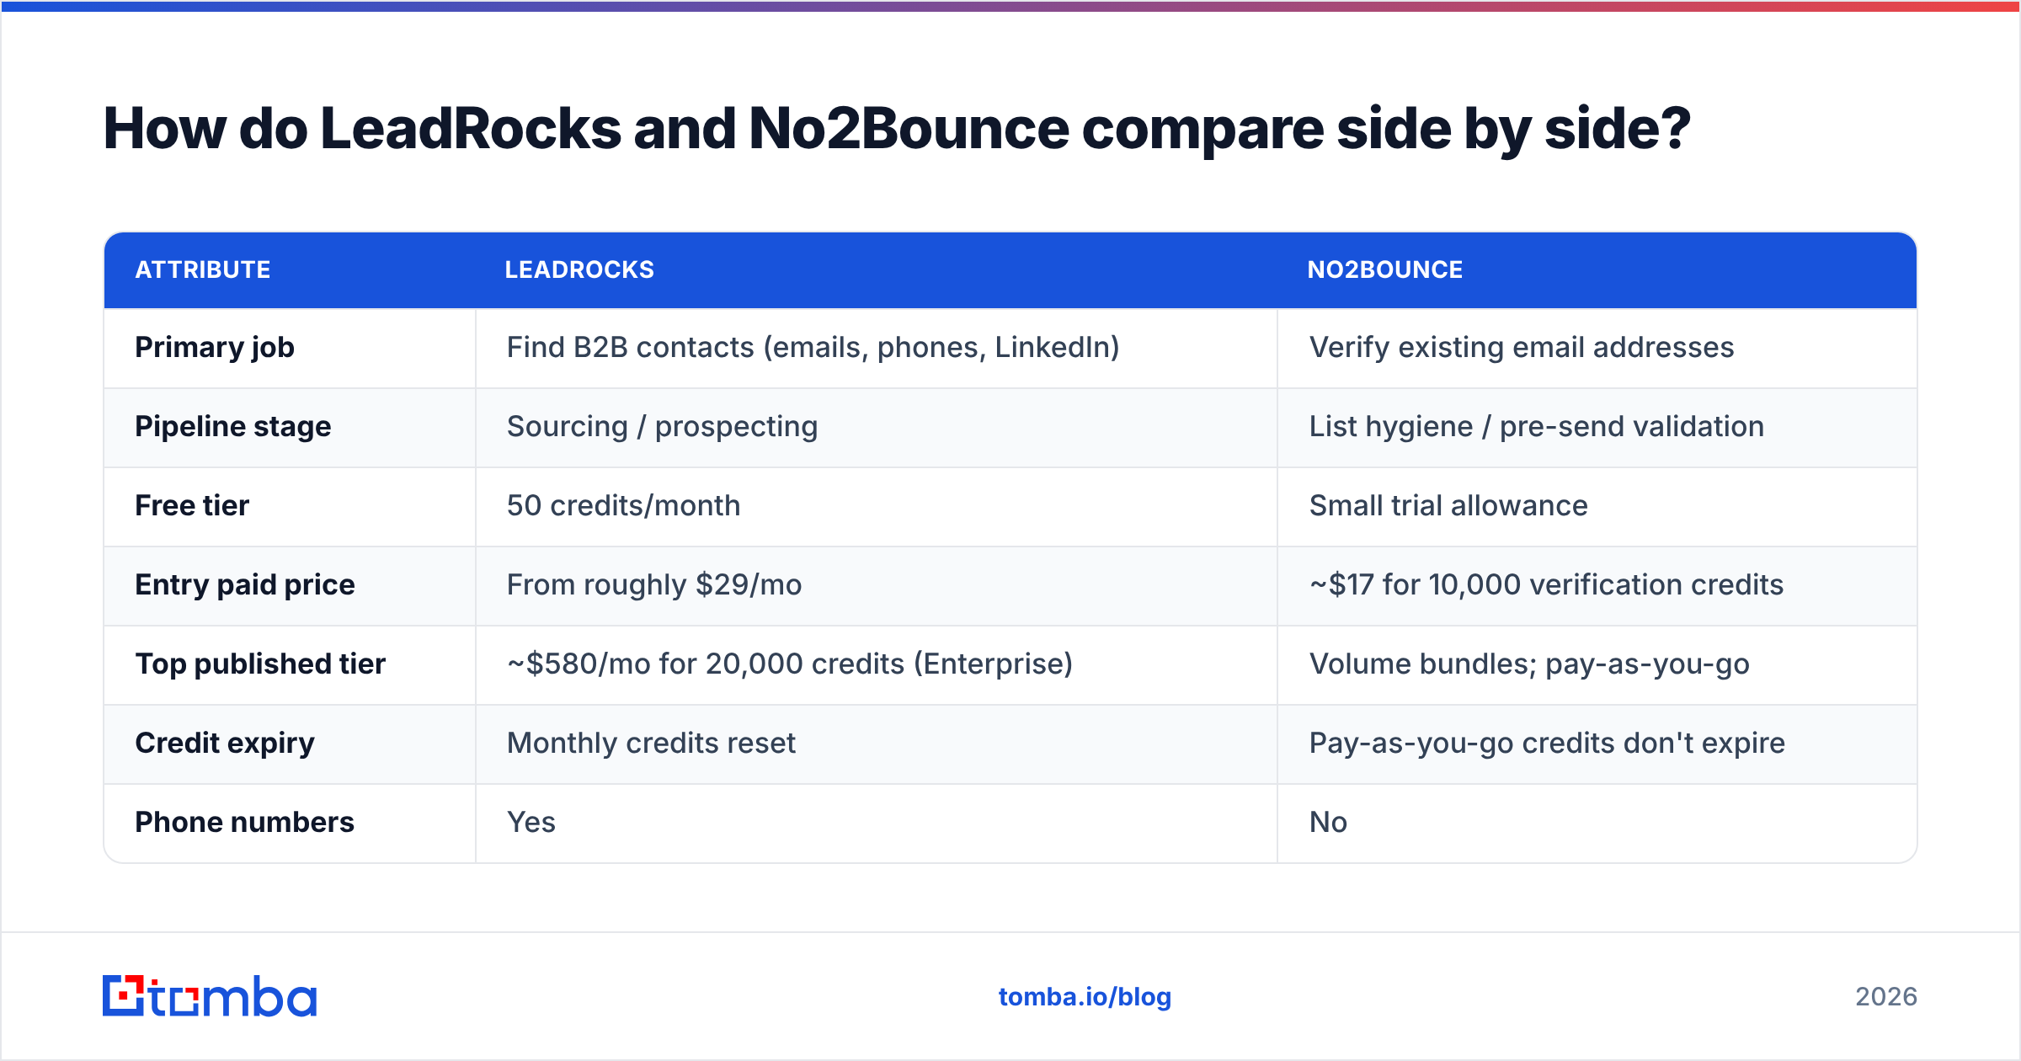Click the page title about LeadRocks and No2Bounce

897,130
